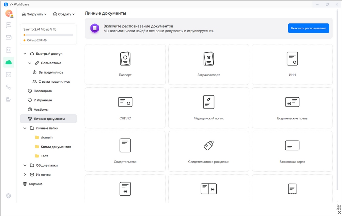Select the Водительские права card
This screenshot has width=342, height=216.
click(x=292, y=108)
